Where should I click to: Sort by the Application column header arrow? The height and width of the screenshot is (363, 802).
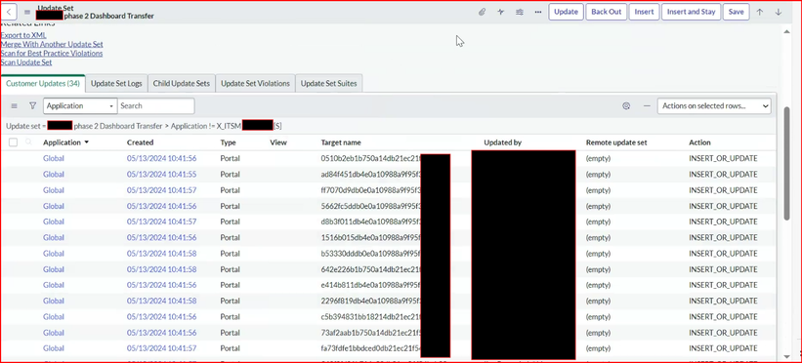(86, 142)
